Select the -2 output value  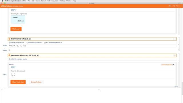click(9, 50)
